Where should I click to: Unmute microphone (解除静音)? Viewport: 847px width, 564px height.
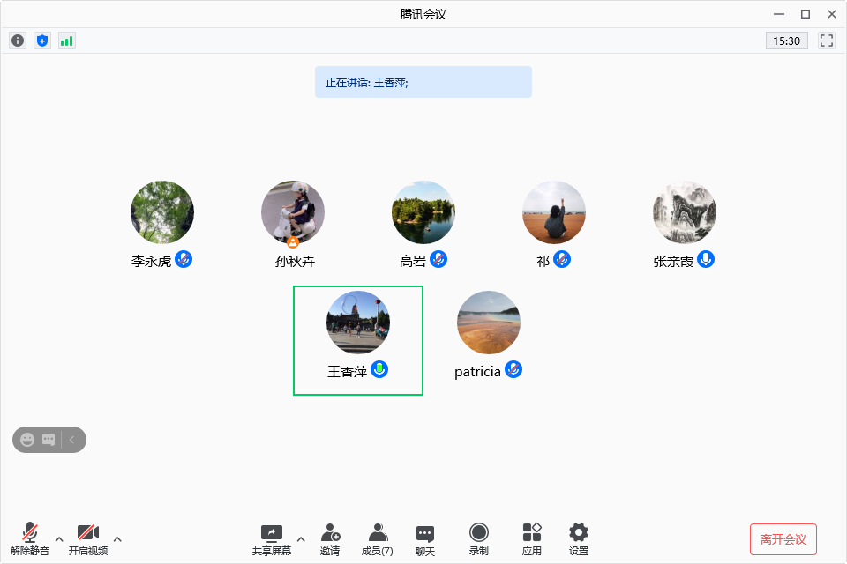pos(30,538)
